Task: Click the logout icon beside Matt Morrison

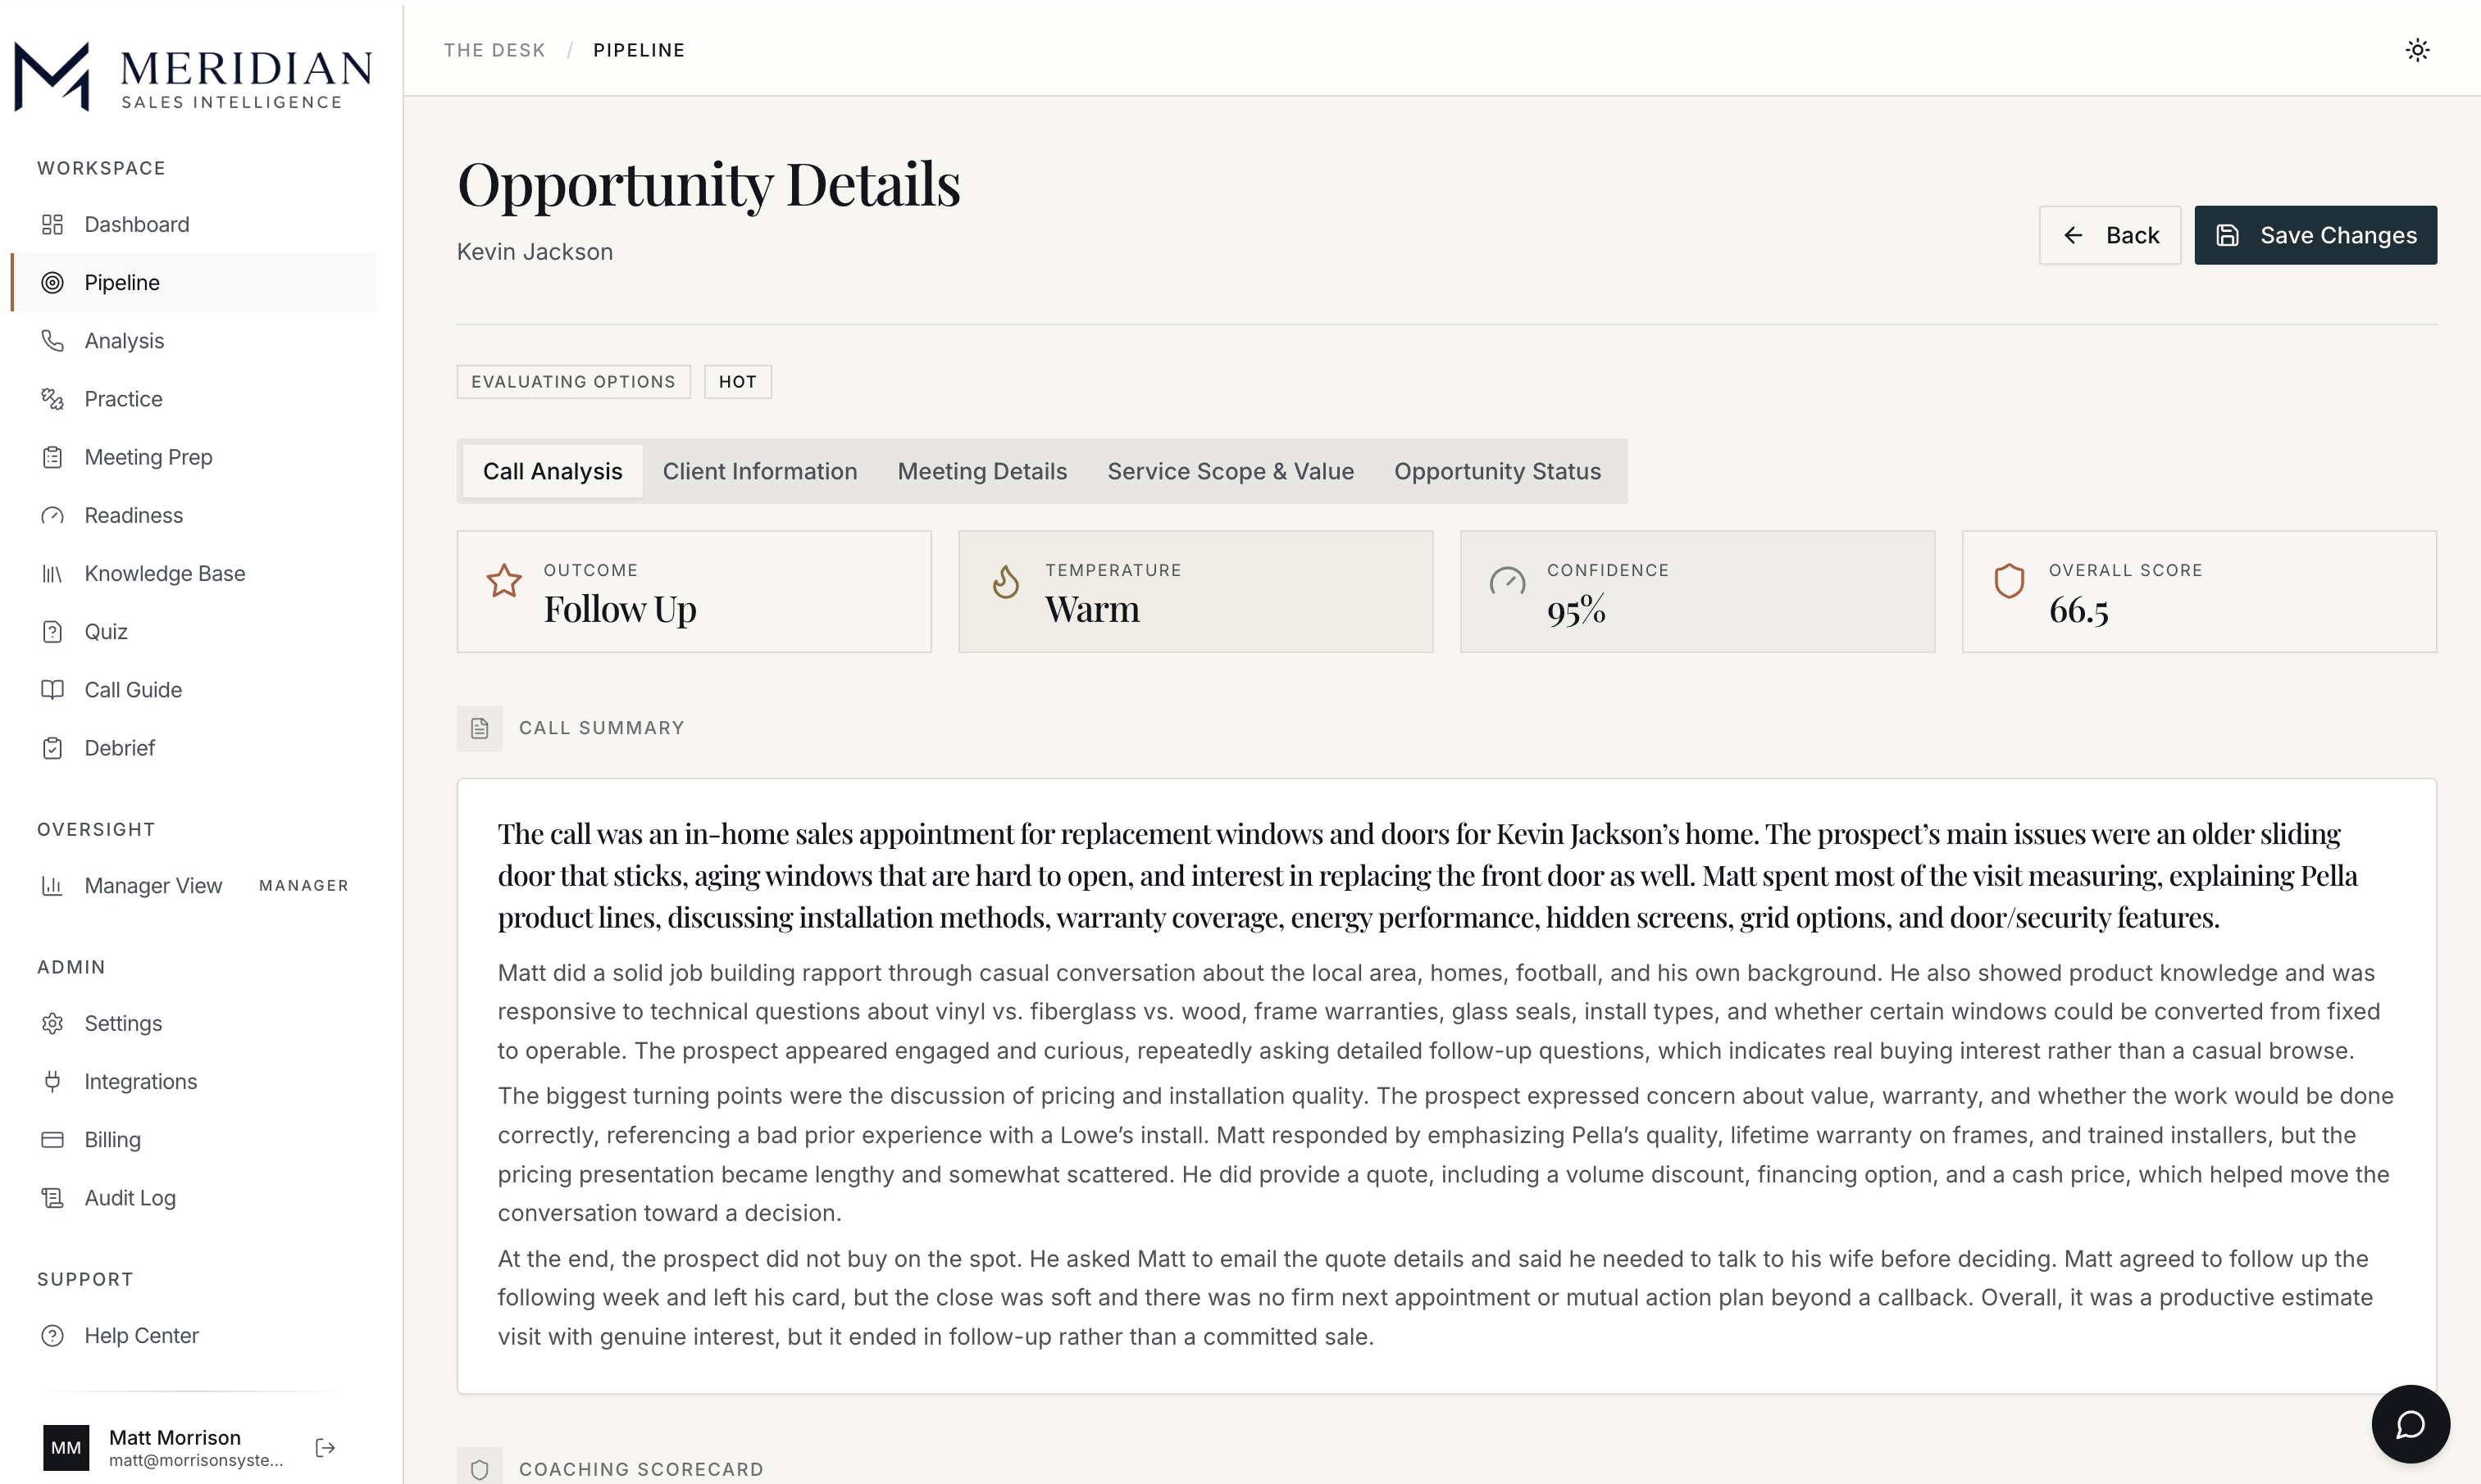Action: click(x=325, y=1447)
